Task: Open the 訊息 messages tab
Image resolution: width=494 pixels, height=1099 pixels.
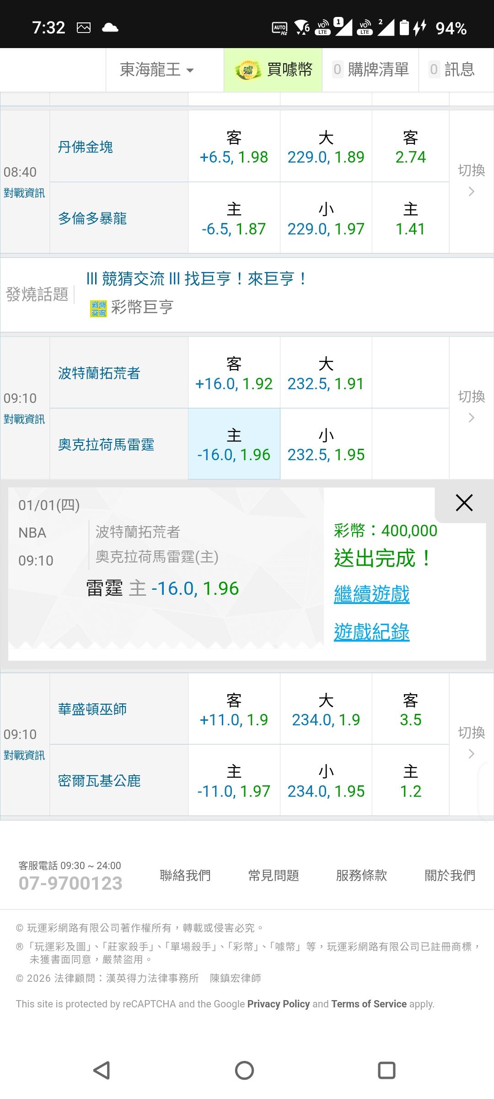Action: coord(452,70)
